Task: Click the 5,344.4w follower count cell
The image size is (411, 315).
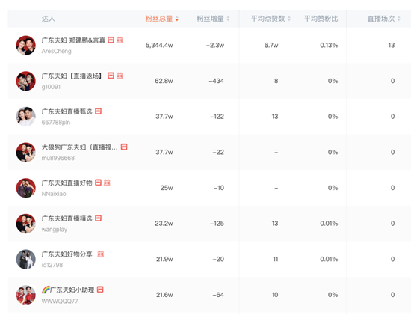Action: [x=159, y=45]
